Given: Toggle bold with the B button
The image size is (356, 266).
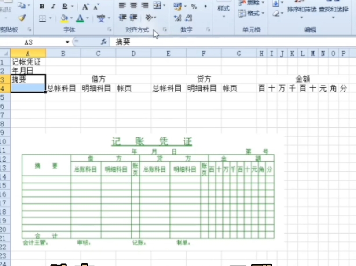Looking at the screenshot, I should point(42,7).
